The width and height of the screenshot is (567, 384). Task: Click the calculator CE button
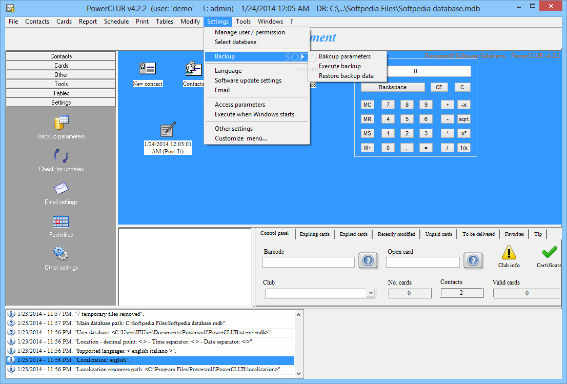439,87
